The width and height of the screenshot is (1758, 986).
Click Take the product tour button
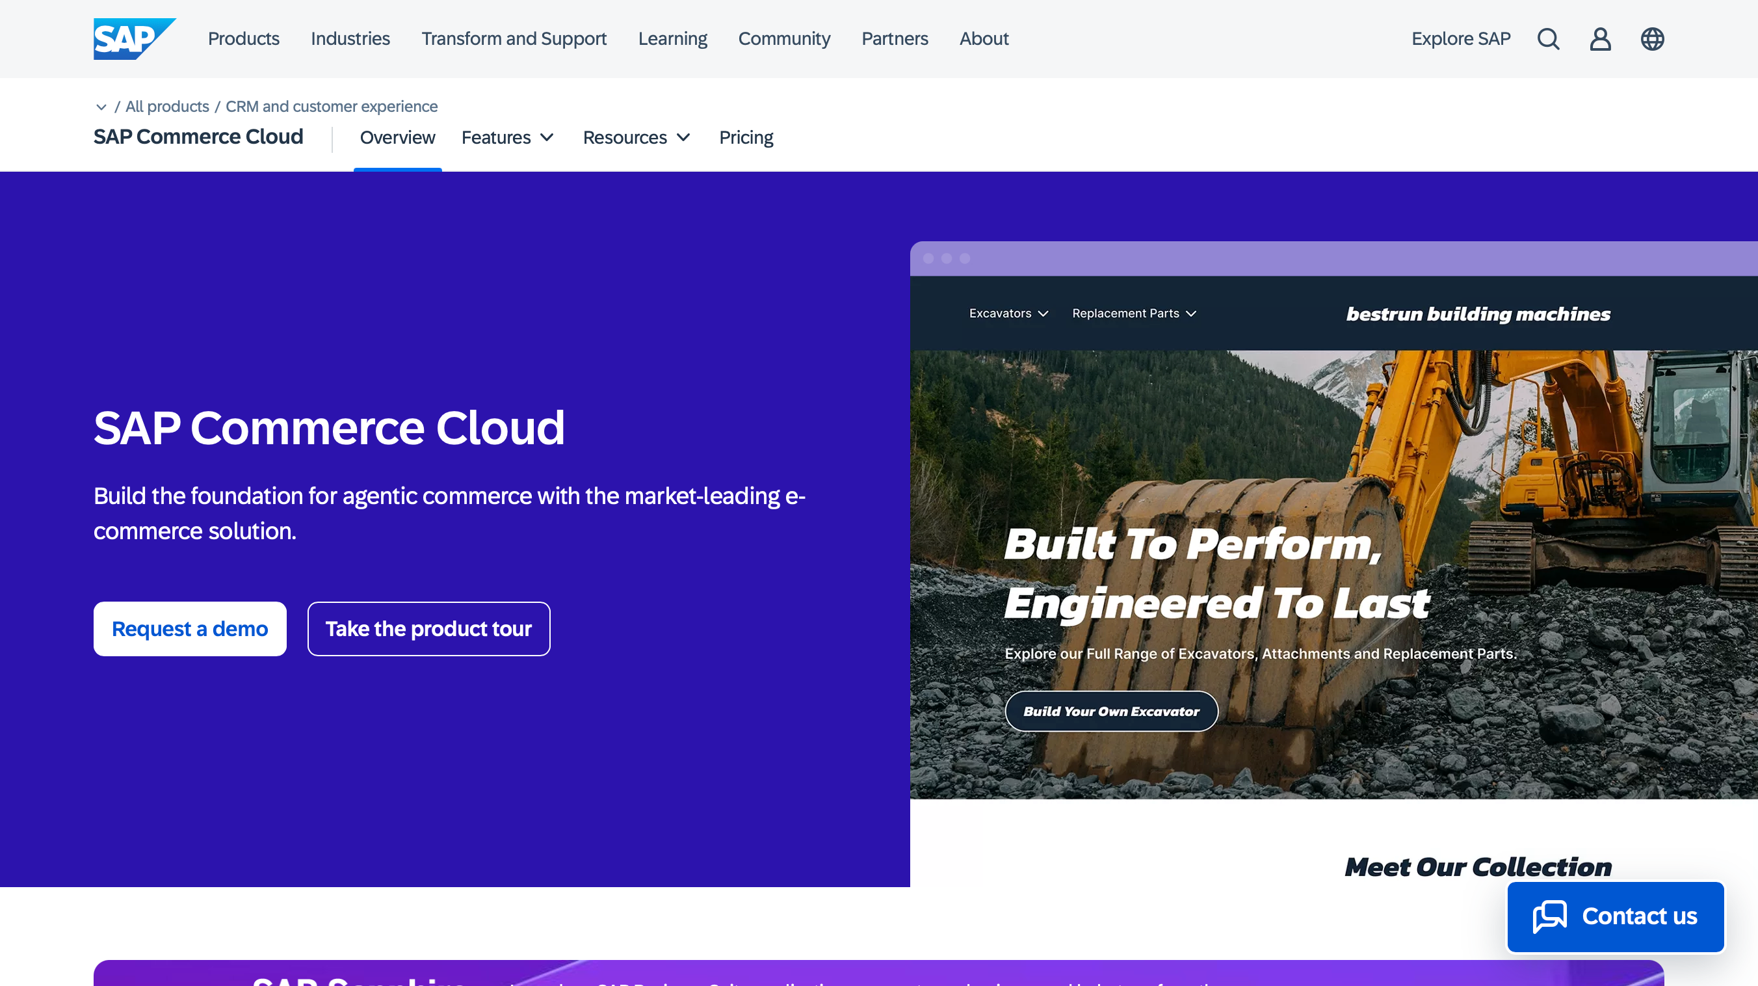pos(428,629)
